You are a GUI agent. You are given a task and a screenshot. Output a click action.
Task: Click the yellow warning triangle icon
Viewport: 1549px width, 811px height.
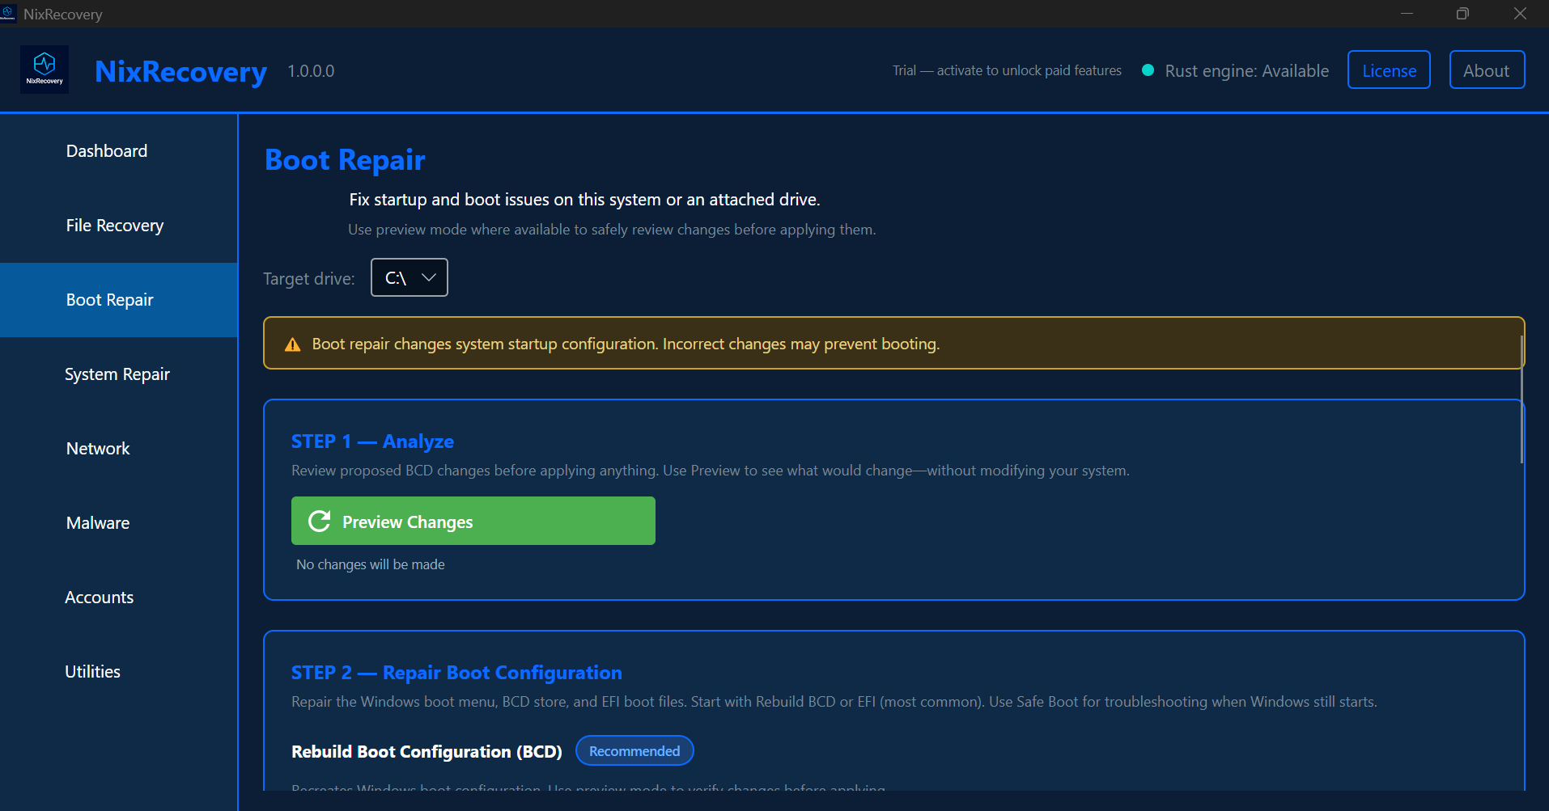(293, 344)
